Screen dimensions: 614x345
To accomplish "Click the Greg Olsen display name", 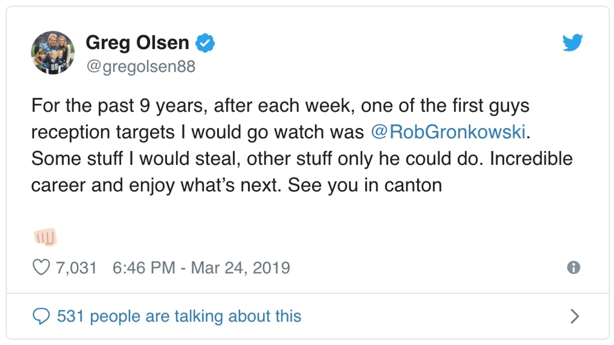I will point(138,42).
